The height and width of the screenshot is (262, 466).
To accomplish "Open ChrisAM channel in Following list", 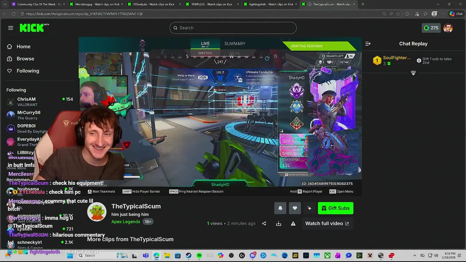I will 40,102.
